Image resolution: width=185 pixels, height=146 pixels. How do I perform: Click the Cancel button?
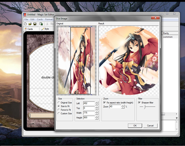[150, 126]
